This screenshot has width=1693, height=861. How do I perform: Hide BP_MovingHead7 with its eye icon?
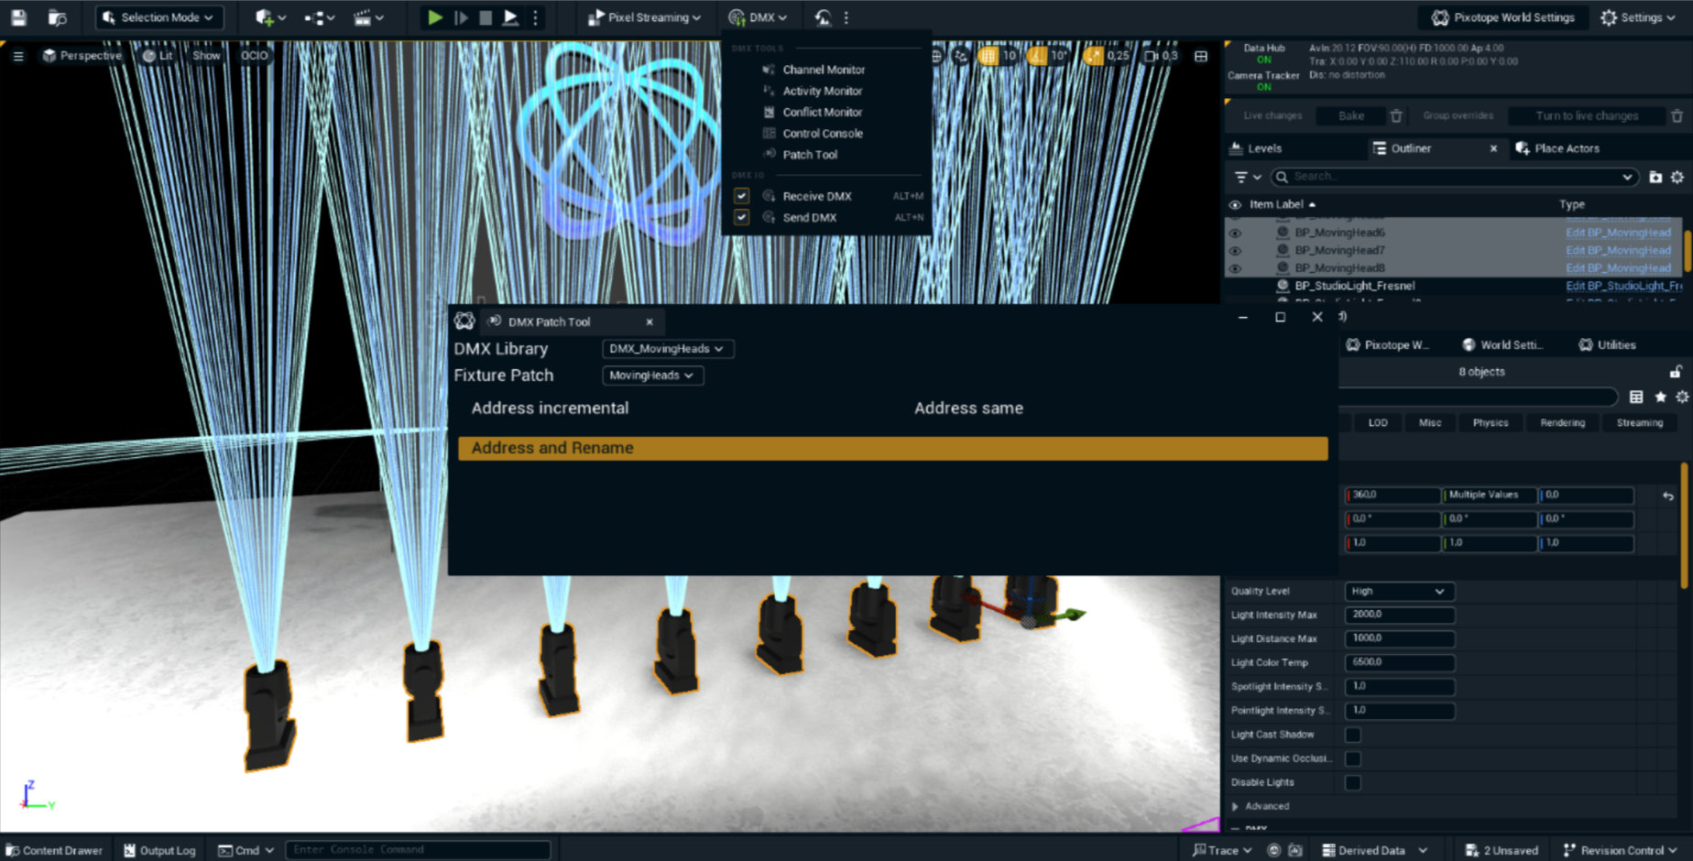tap(1235, 250)
